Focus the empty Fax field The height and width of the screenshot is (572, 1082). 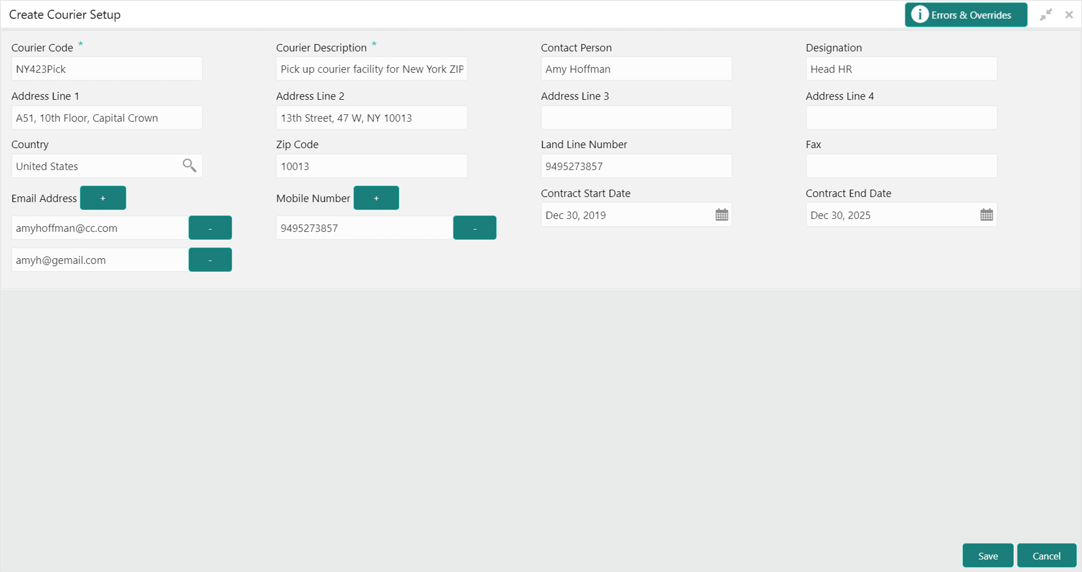coord(902,166)
